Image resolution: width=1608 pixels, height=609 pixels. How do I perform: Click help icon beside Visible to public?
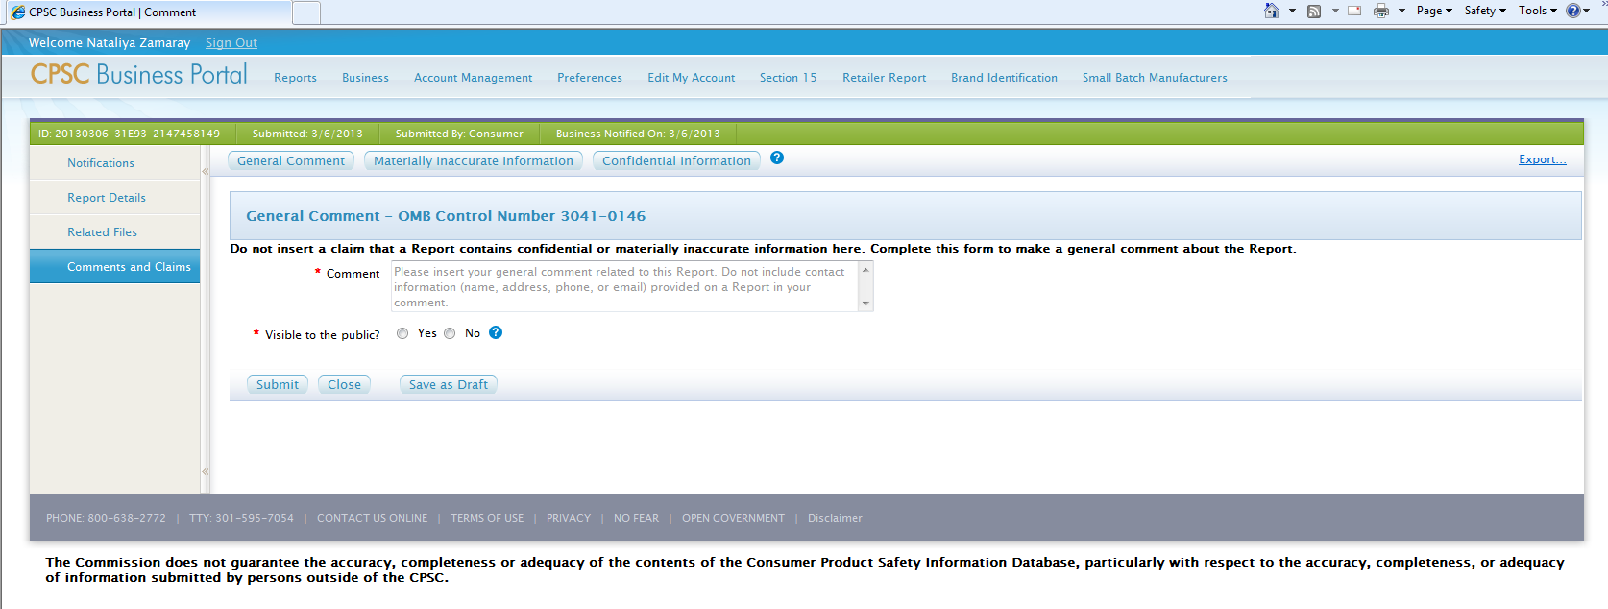click(x=496, y=332)
